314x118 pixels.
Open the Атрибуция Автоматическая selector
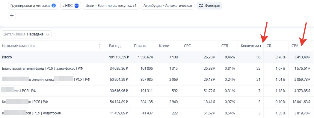click(x=167, y=6)
